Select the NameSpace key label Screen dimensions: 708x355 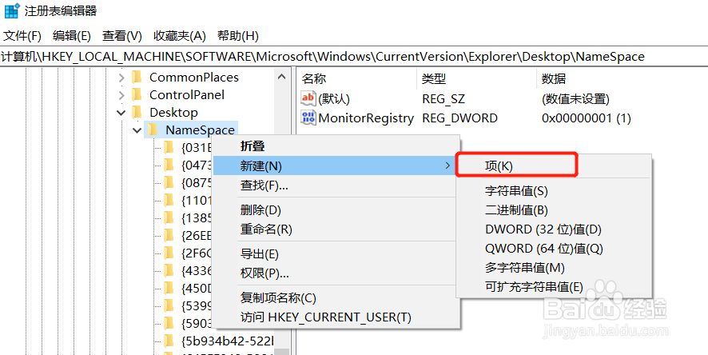pyautogui.click(x=200, y=130)
